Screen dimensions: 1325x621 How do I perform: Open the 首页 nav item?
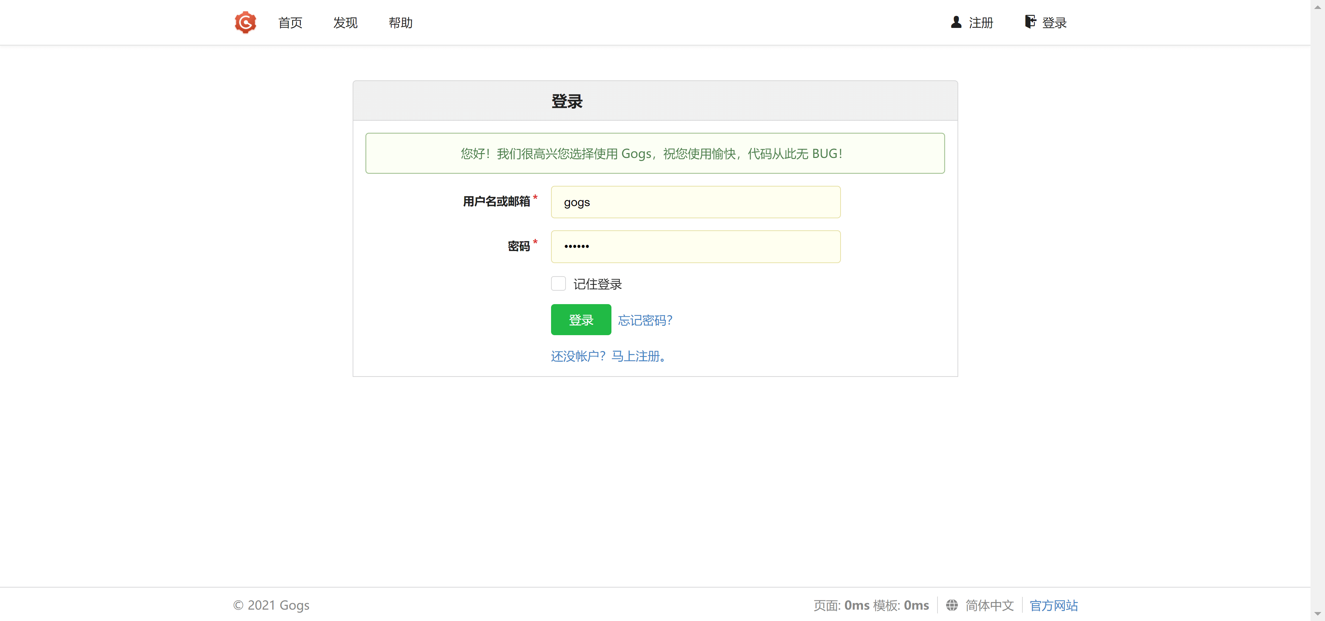coord(290,23)
